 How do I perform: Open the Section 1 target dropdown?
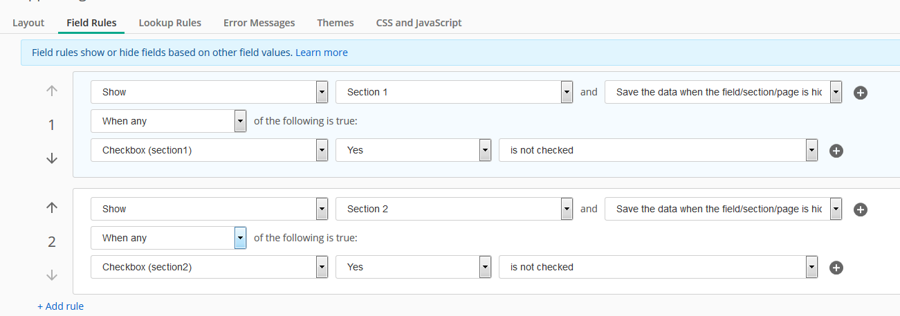tap(454, 92)
